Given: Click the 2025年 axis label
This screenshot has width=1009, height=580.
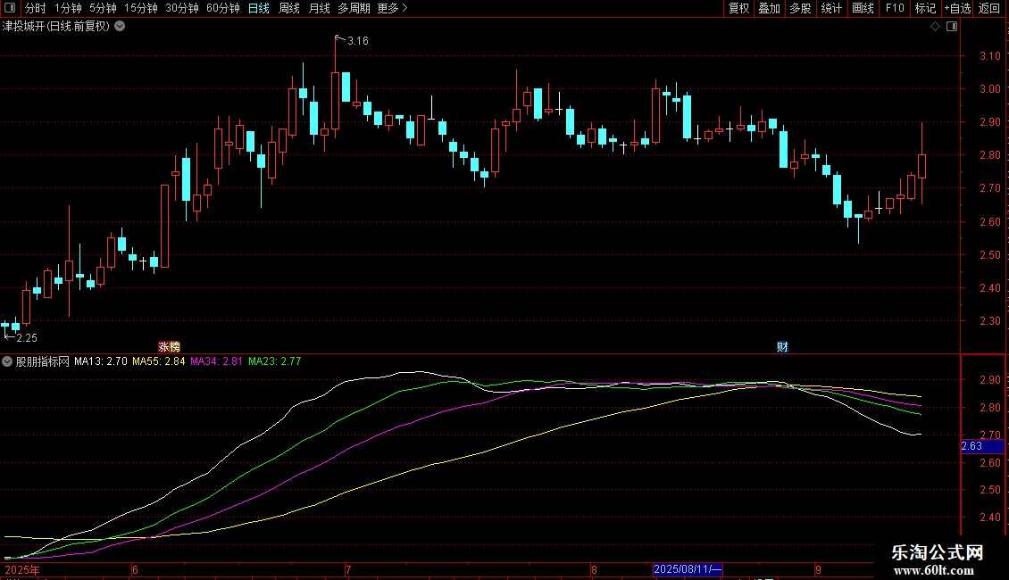Looking at the screenshot, I should tap(22, 570).
